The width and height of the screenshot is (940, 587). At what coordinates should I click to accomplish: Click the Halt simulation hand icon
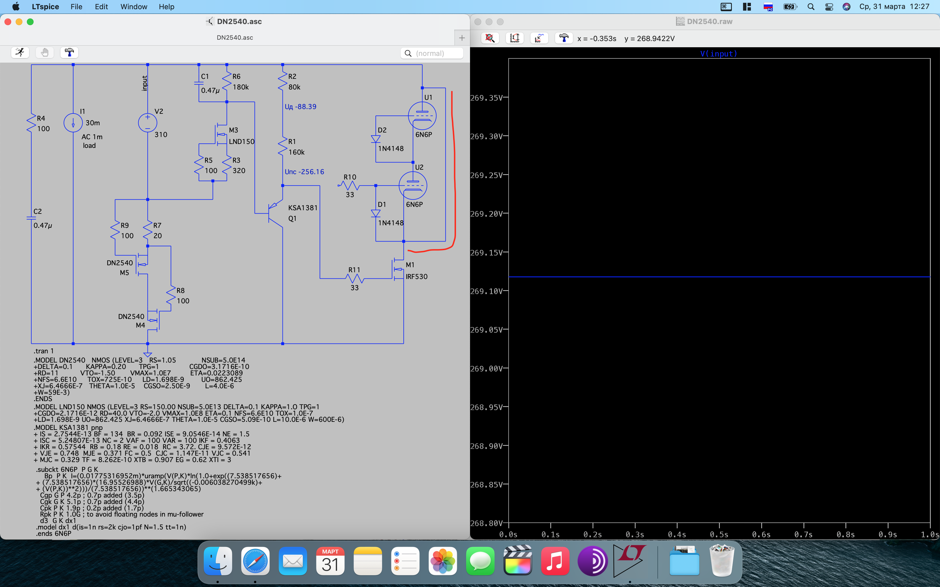click(x=45, y=52)
